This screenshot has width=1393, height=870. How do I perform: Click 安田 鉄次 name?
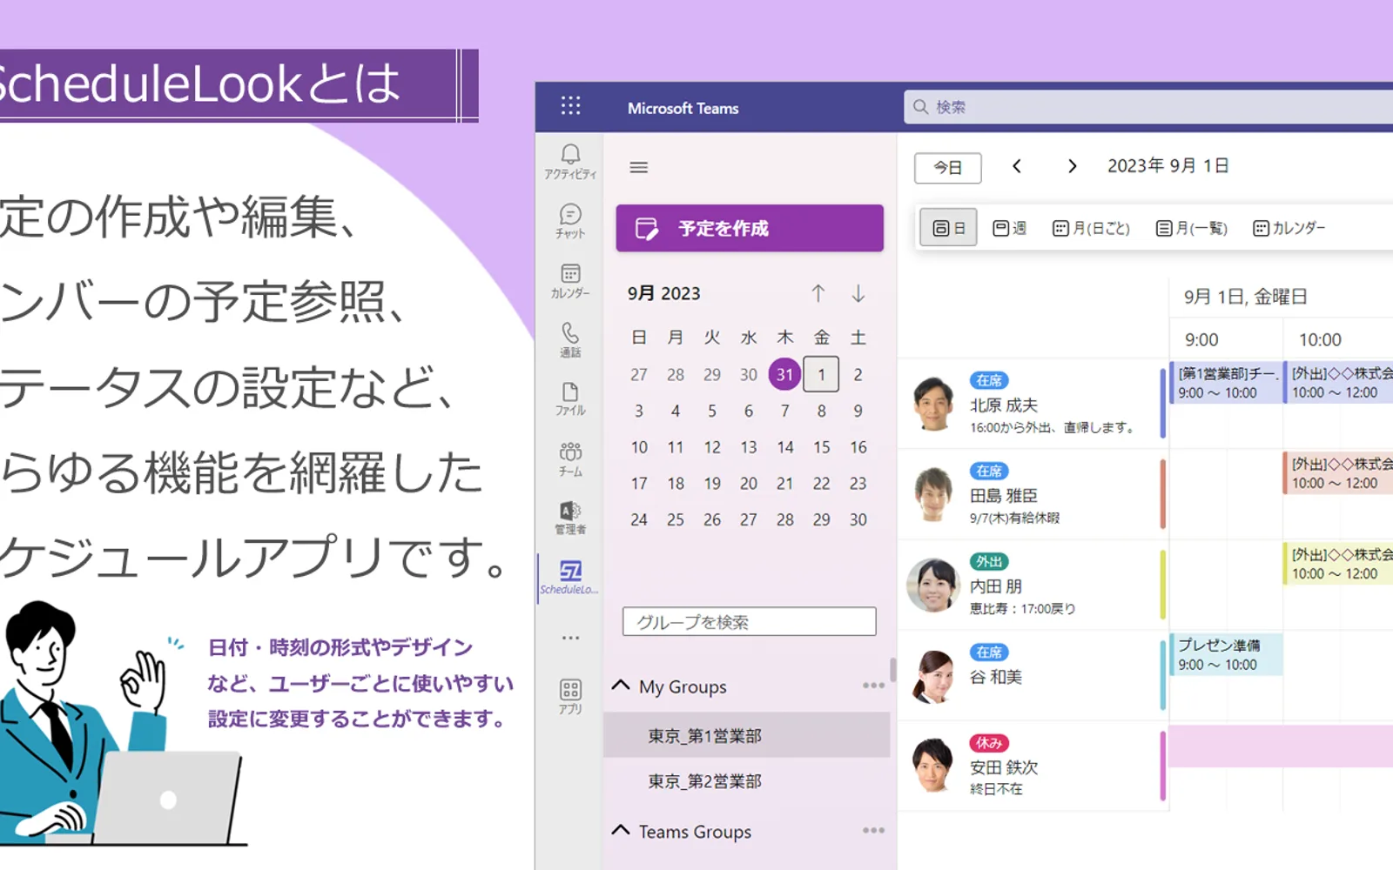[x=1004, y=767]
